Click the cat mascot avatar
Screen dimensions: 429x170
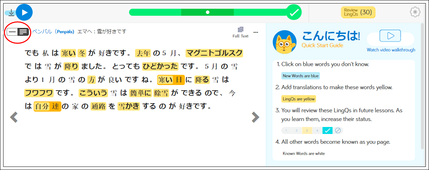point(285,42)
